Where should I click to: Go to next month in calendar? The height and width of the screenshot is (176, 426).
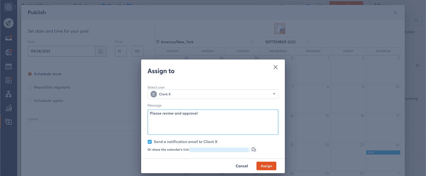(308, 42)
